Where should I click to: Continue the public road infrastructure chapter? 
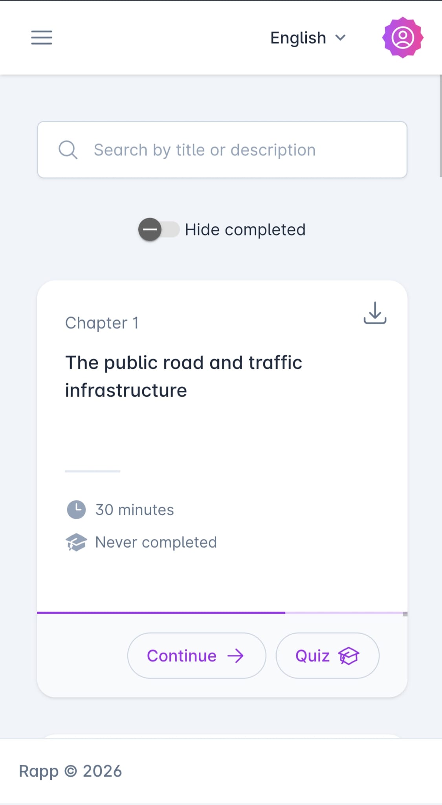coord(196,655)
